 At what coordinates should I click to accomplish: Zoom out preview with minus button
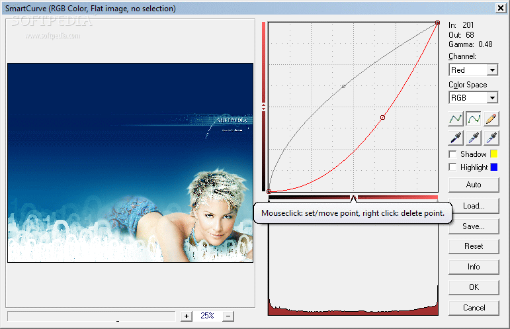(x=228, y=316)
